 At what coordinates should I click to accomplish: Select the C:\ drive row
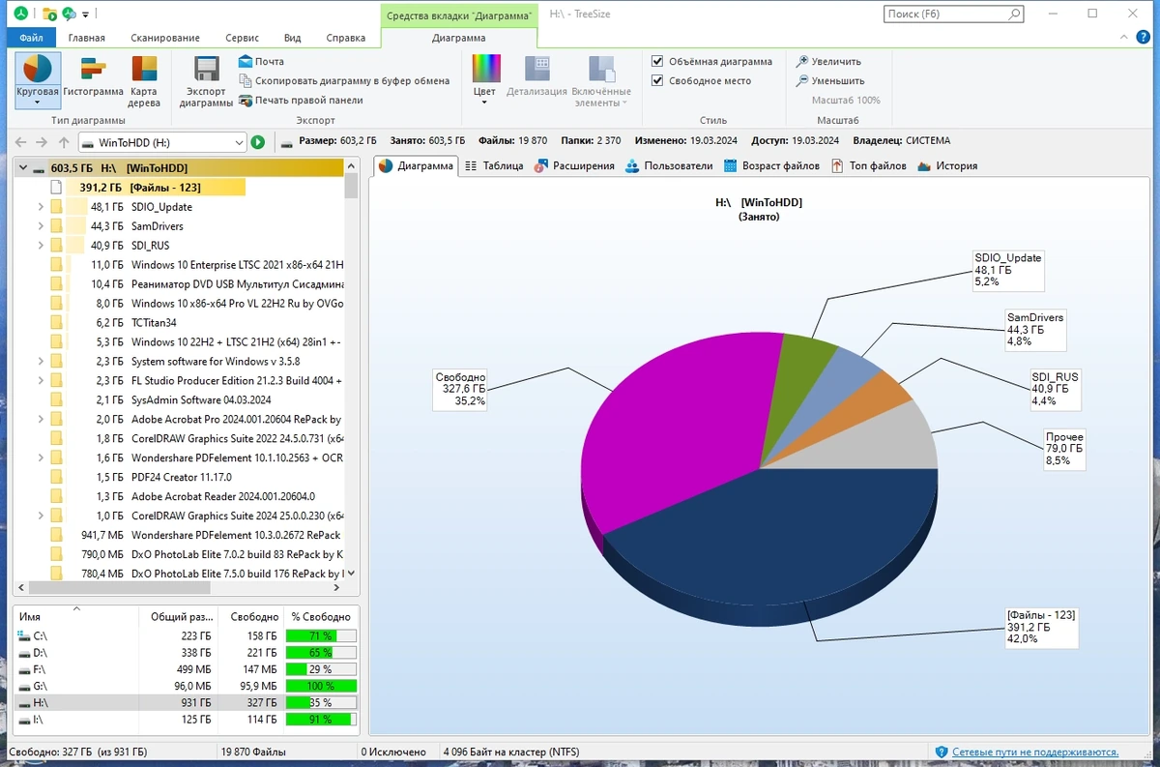click(186, 635)
